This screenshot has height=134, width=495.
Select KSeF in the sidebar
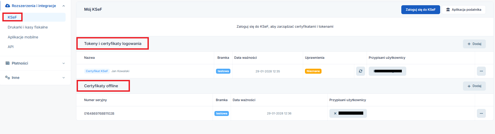12,17
